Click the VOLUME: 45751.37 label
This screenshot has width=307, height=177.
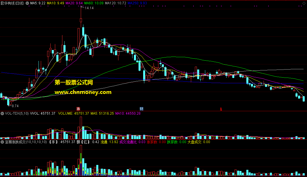pos(74,113)
